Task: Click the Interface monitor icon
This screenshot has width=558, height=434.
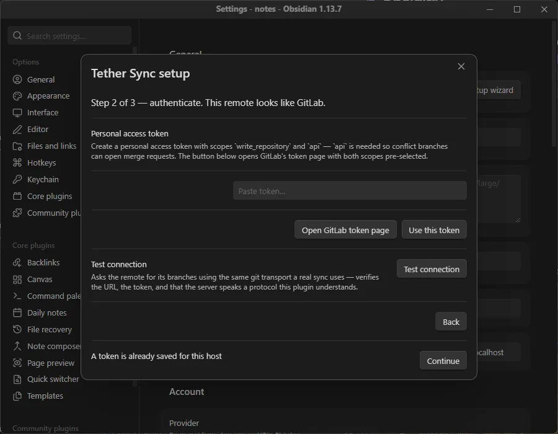Action: (17, 113)
